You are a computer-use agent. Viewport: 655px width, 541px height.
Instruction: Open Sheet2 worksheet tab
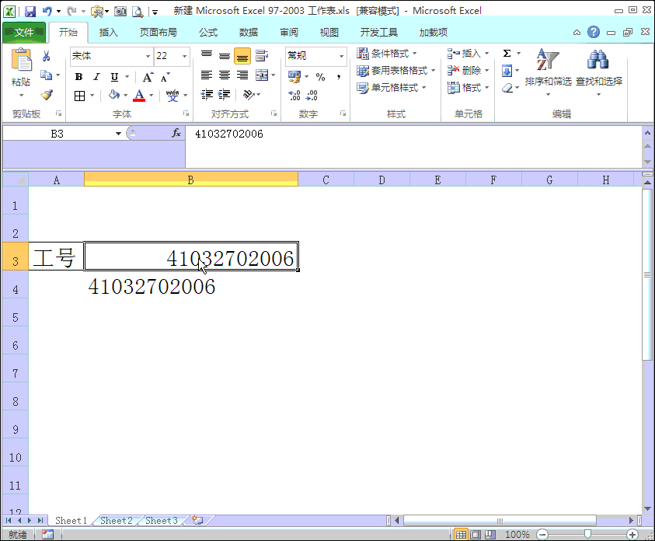[116, 521]
